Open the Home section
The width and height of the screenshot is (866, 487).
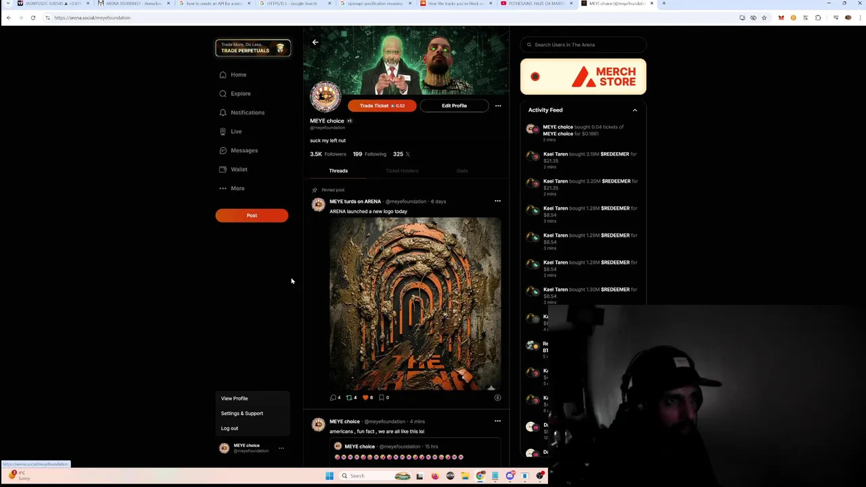click(233, 74)
